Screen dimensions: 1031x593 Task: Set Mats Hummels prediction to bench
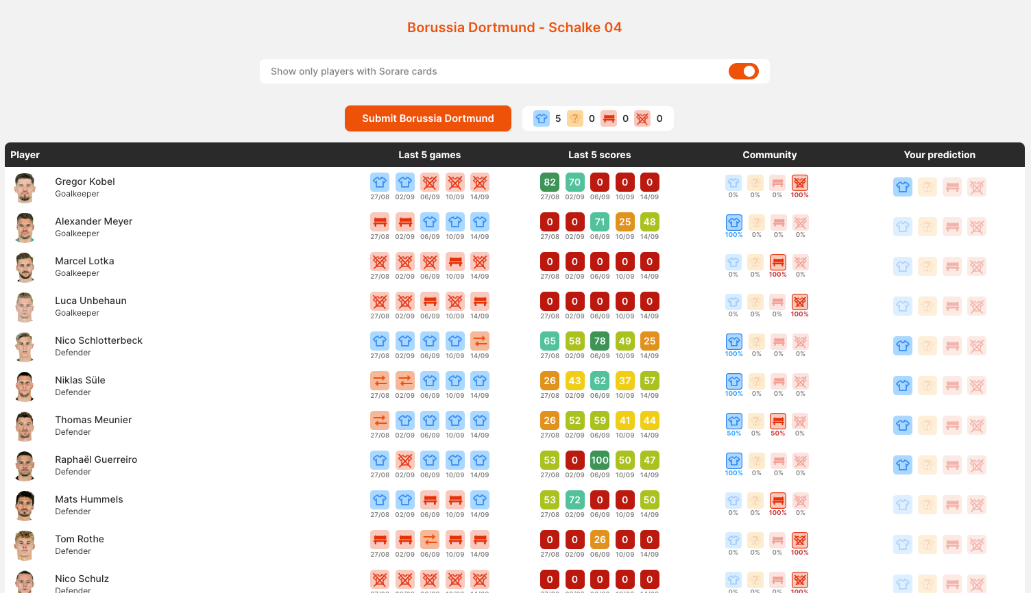(x=952, y=505)
